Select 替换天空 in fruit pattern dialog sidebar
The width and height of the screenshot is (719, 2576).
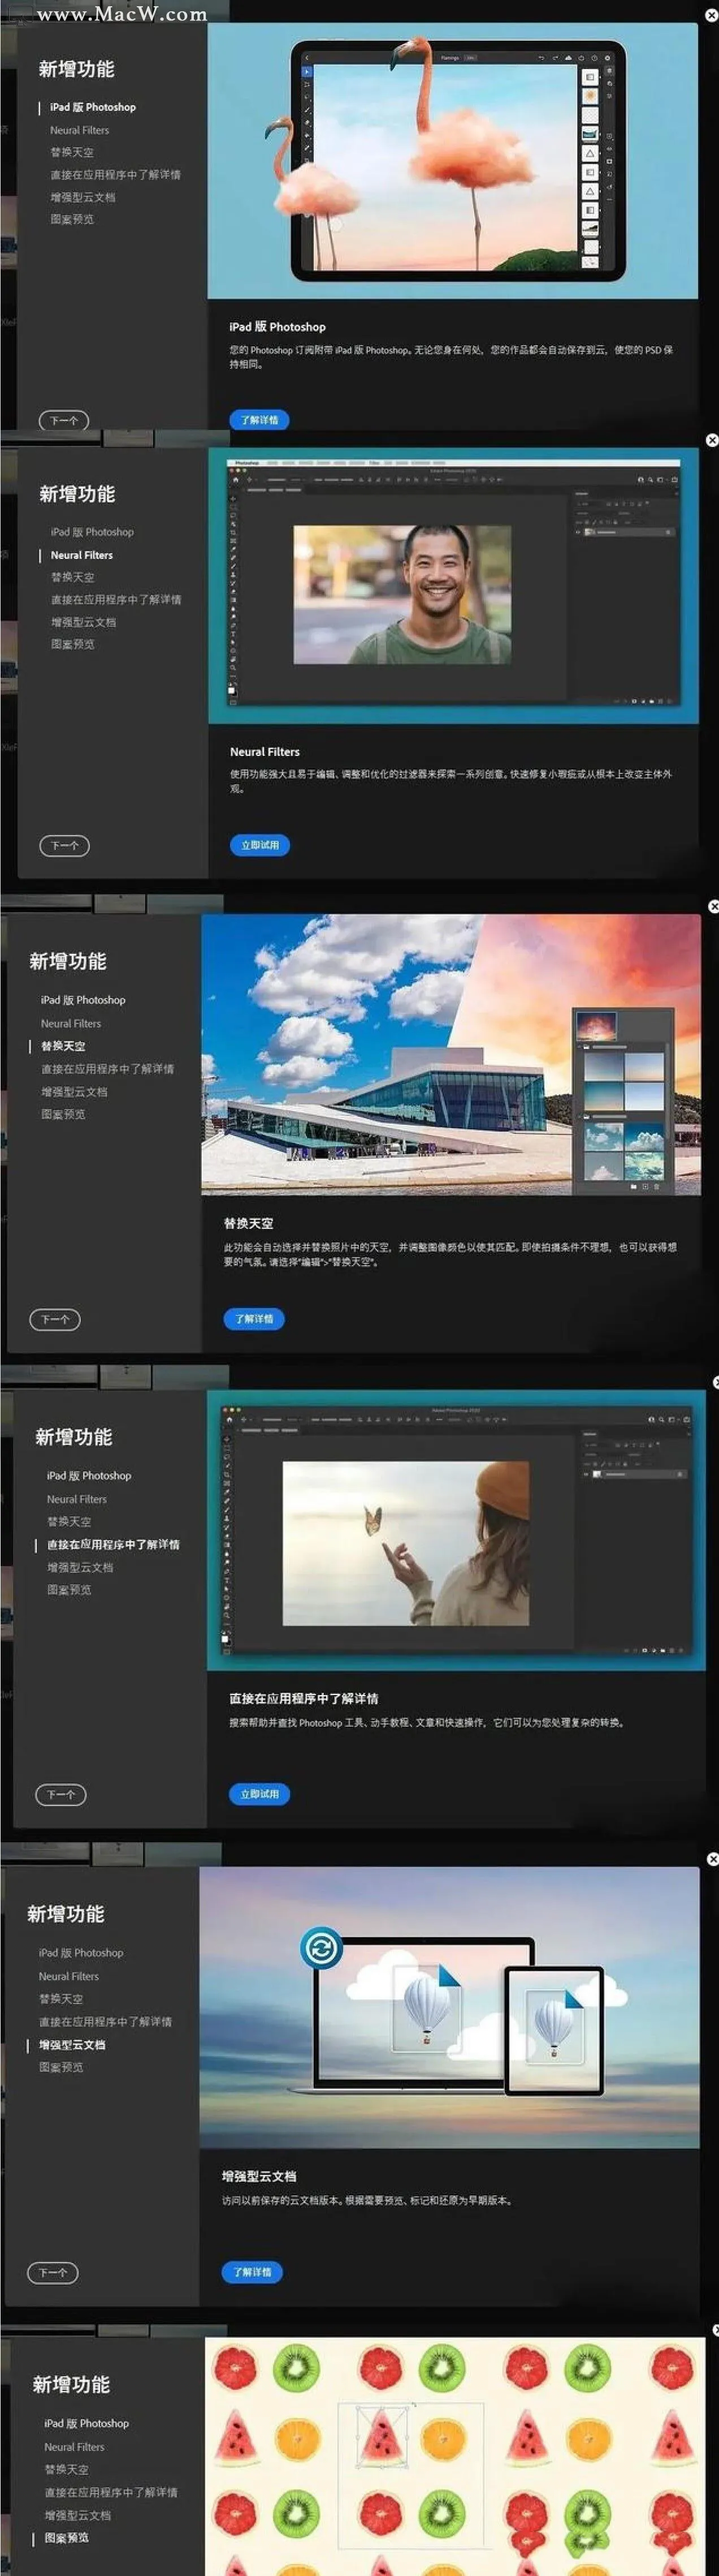click(67, 2470)
